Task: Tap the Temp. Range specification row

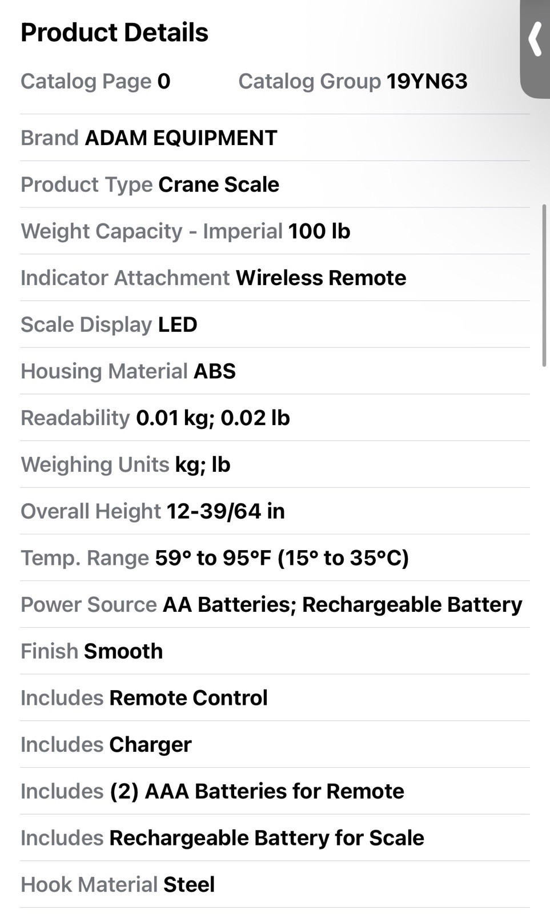Action: tap(275, 558)
